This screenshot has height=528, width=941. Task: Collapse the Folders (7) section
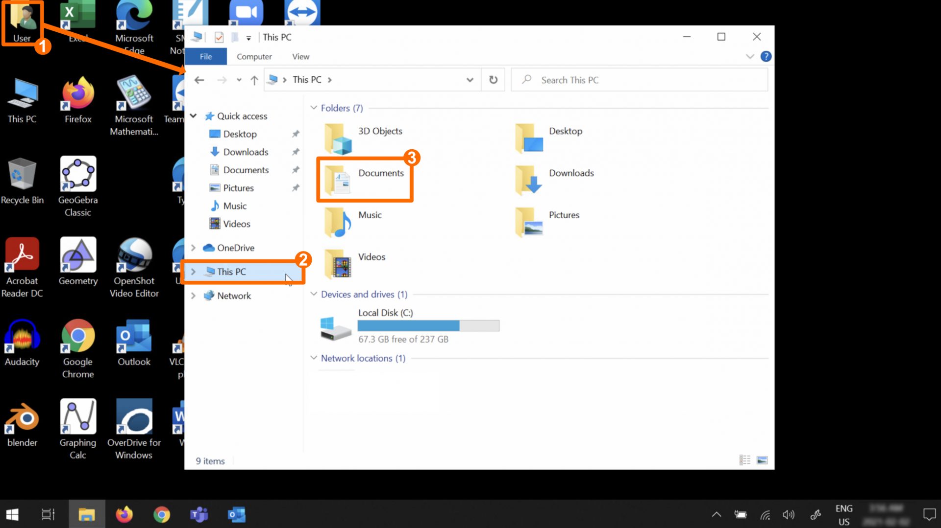314,108
